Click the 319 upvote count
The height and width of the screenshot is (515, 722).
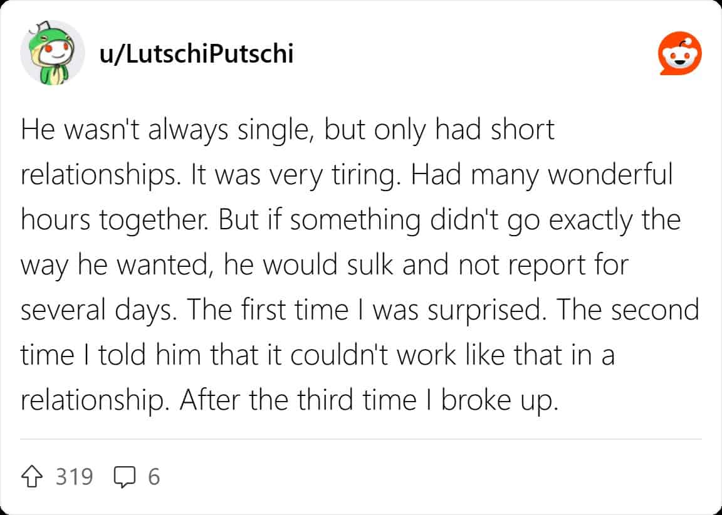[x=74, y=478]
